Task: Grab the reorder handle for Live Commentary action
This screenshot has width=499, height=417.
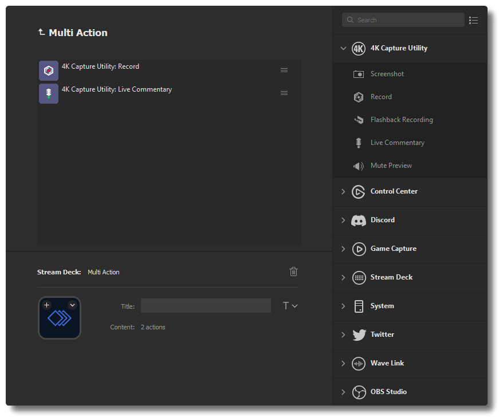Action: [x=284, y=93]
